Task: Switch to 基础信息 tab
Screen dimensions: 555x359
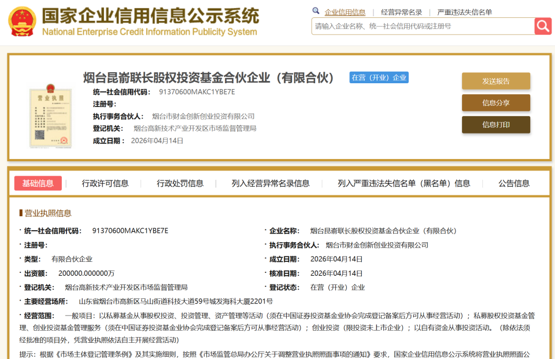Action: pos(38,183)
